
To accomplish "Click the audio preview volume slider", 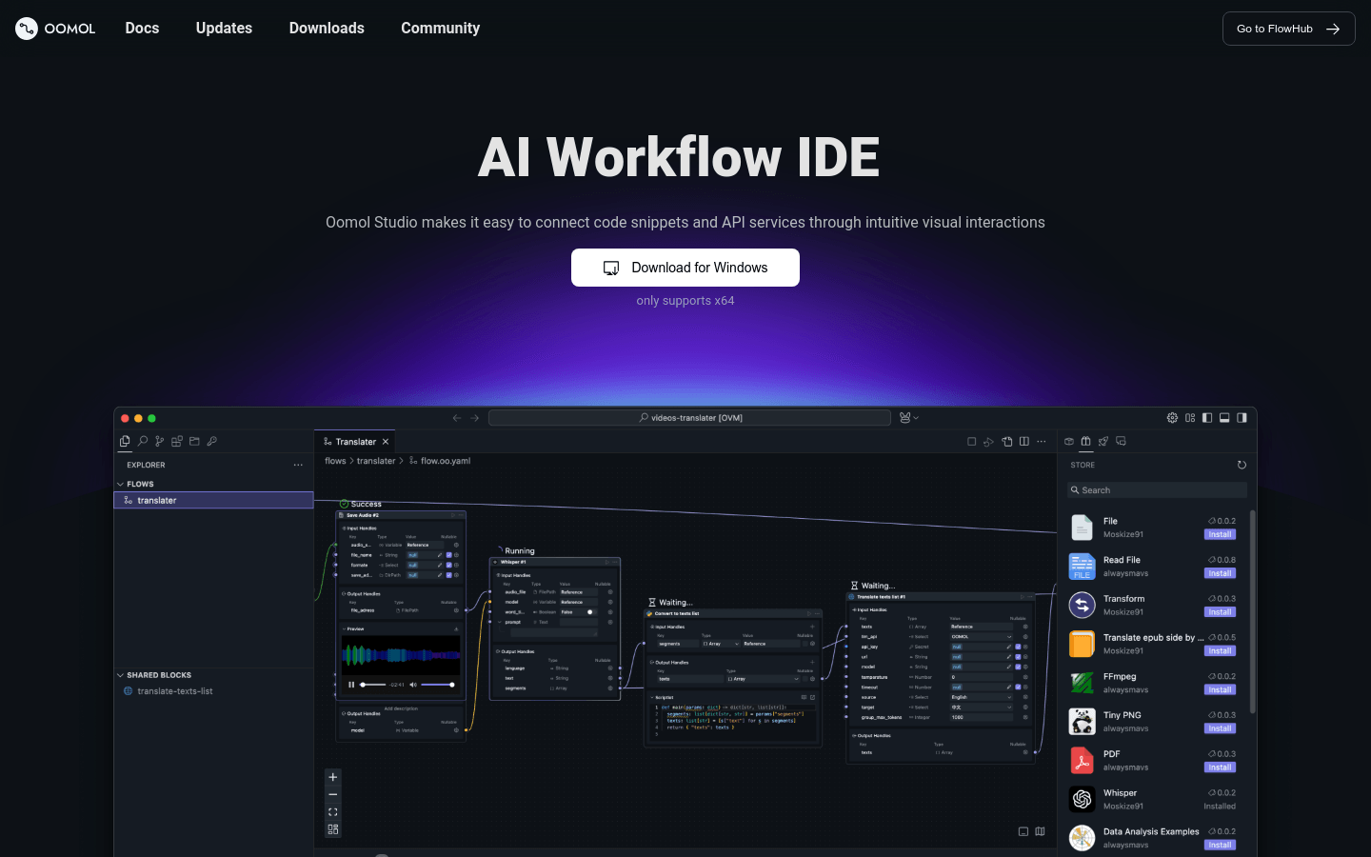I will tap(437, 685).
